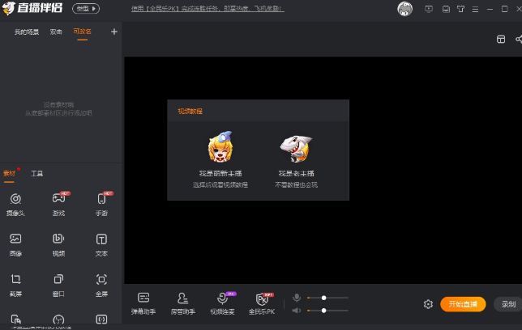Screen dimensions: 522x330
Task: Add a 视频 video source
Action: (58, 244)
